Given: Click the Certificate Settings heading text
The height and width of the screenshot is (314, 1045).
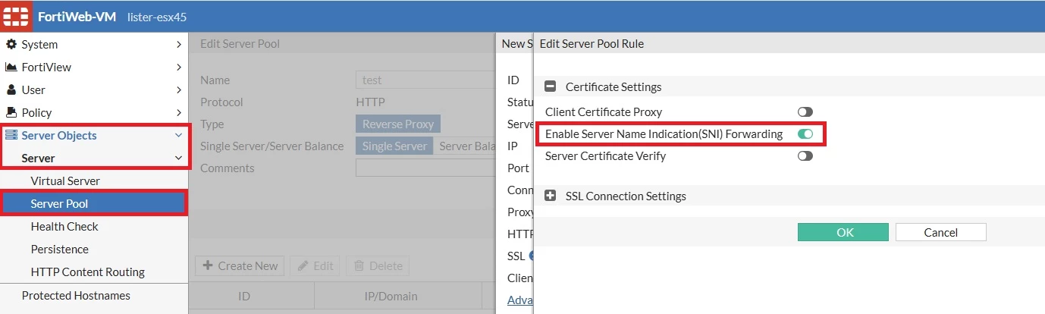Looking at the screenshot, I should 614,86.
